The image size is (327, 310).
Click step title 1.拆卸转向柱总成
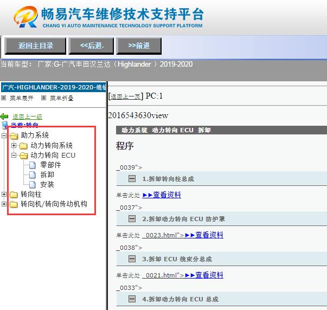click(x=168, y=179)
